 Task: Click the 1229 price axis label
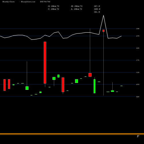click(x=138, y=48)
